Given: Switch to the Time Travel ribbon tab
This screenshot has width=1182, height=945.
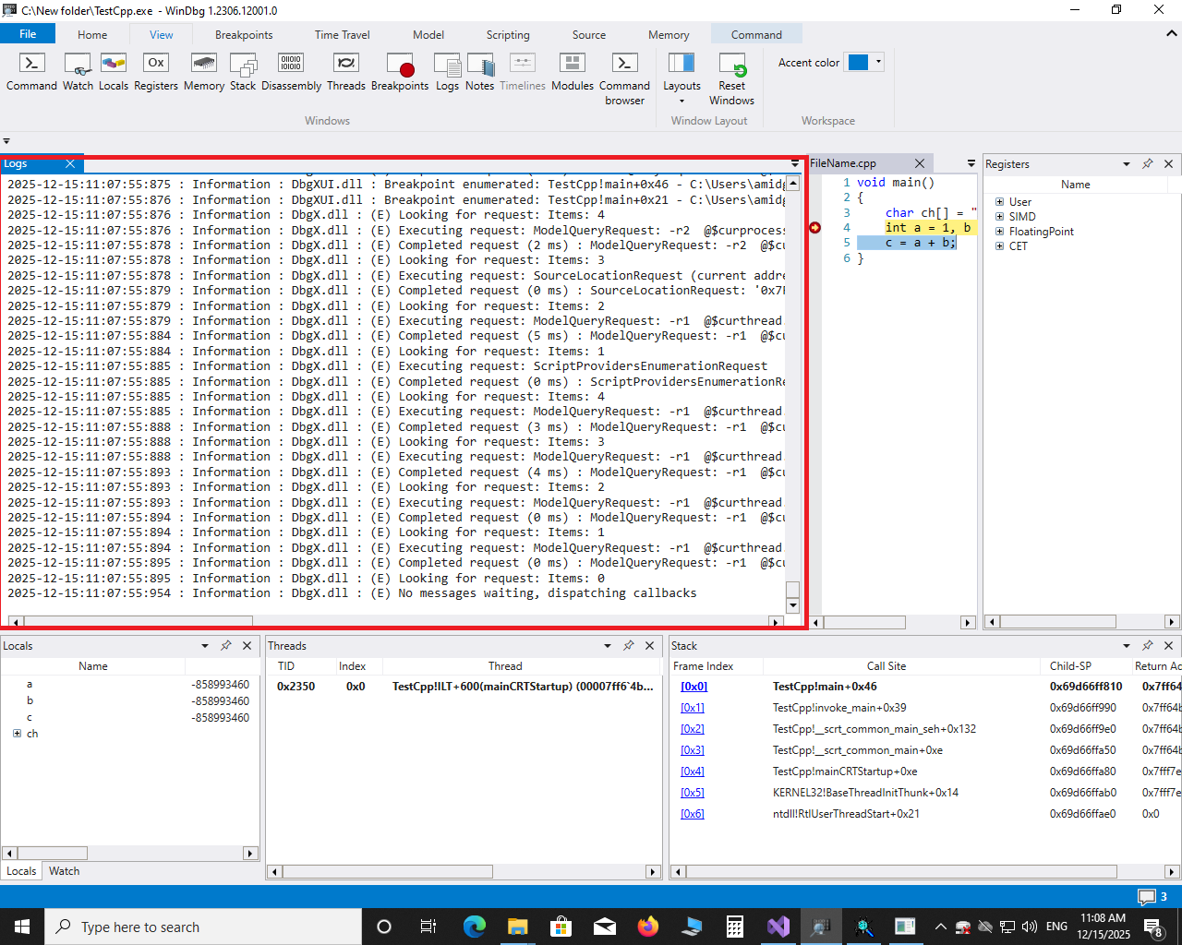Looking at the screenshot, I should (x=342, y=35).
